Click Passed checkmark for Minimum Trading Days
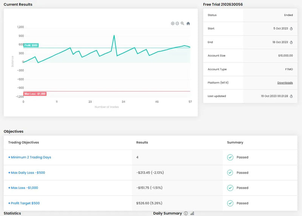The image size is (302, 216). click(x=230, y=157)
